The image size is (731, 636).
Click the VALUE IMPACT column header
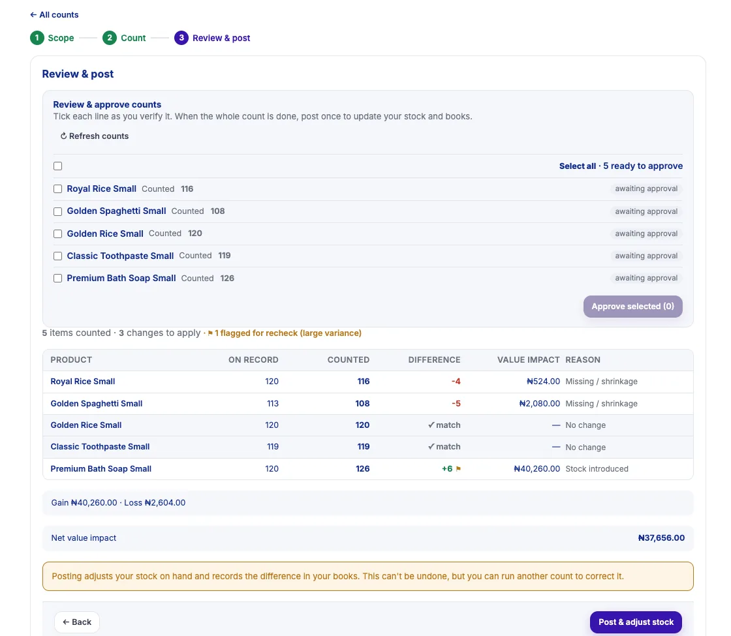click(x=528, y=359)
